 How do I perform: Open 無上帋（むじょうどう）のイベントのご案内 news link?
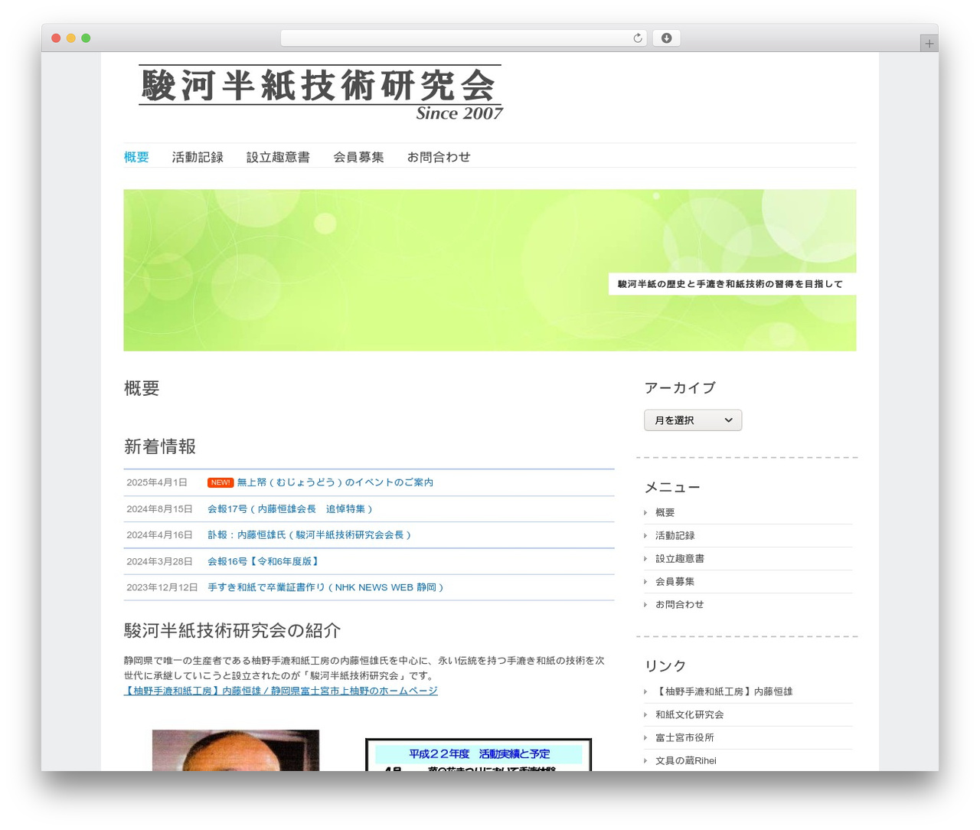[335, 482]
